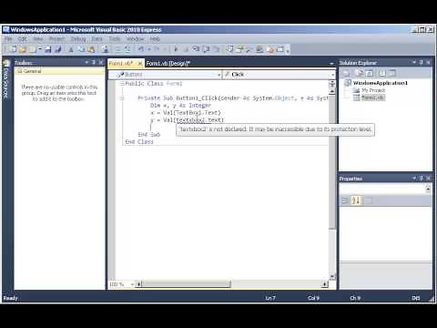The image size is (437, 328).
Task: Toggle auto hide pin on Properties panel
Action: click(x=422, y=179)
